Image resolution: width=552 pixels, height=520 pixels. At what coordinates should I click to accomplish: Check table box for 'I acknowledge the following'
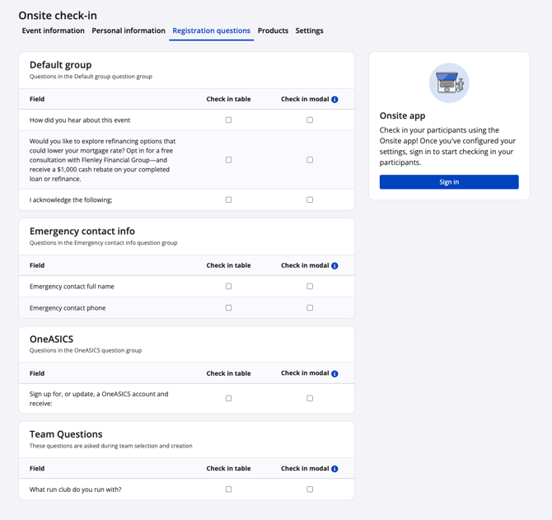[x=229, y=200]
